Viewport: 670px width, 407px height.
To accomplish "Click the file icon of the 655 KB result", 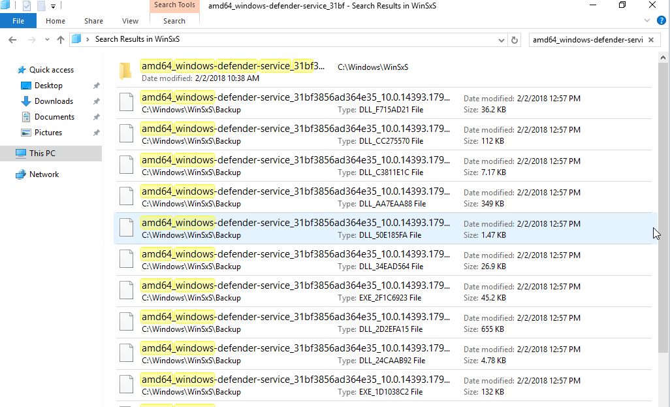I will point(126,321).
